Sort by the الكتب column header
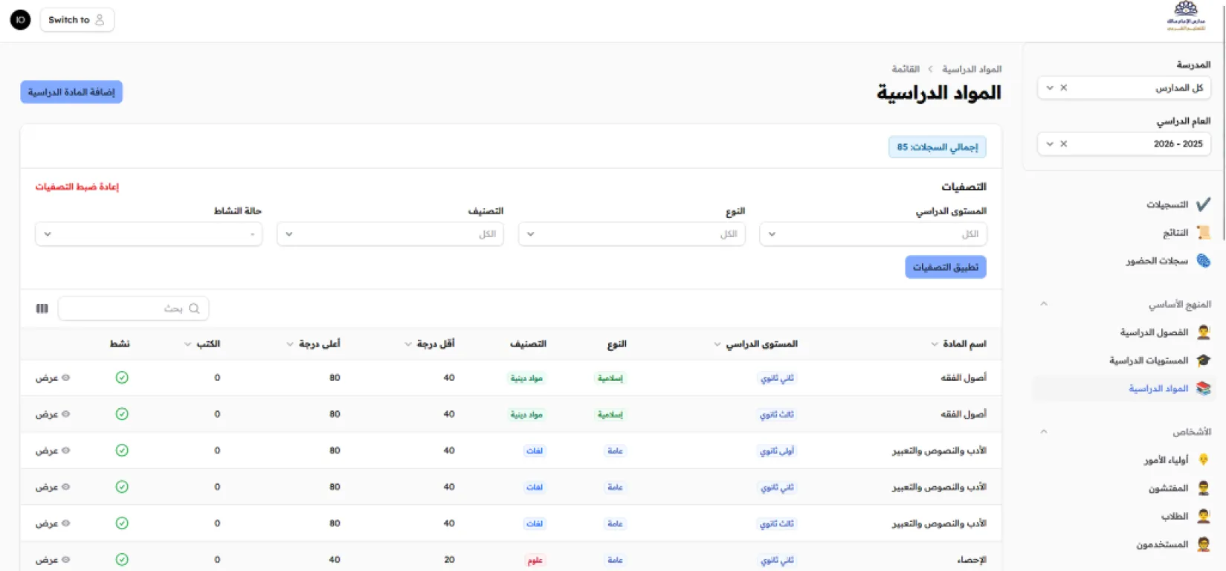The width and height of the screenshot is (1226, 571). 202,343
